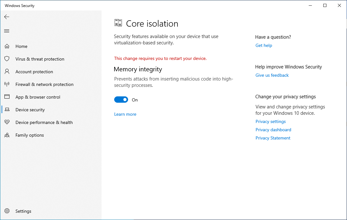Open the Privacy settings link
The height and width of the screenshot is (220, 347).
(270, 121)
